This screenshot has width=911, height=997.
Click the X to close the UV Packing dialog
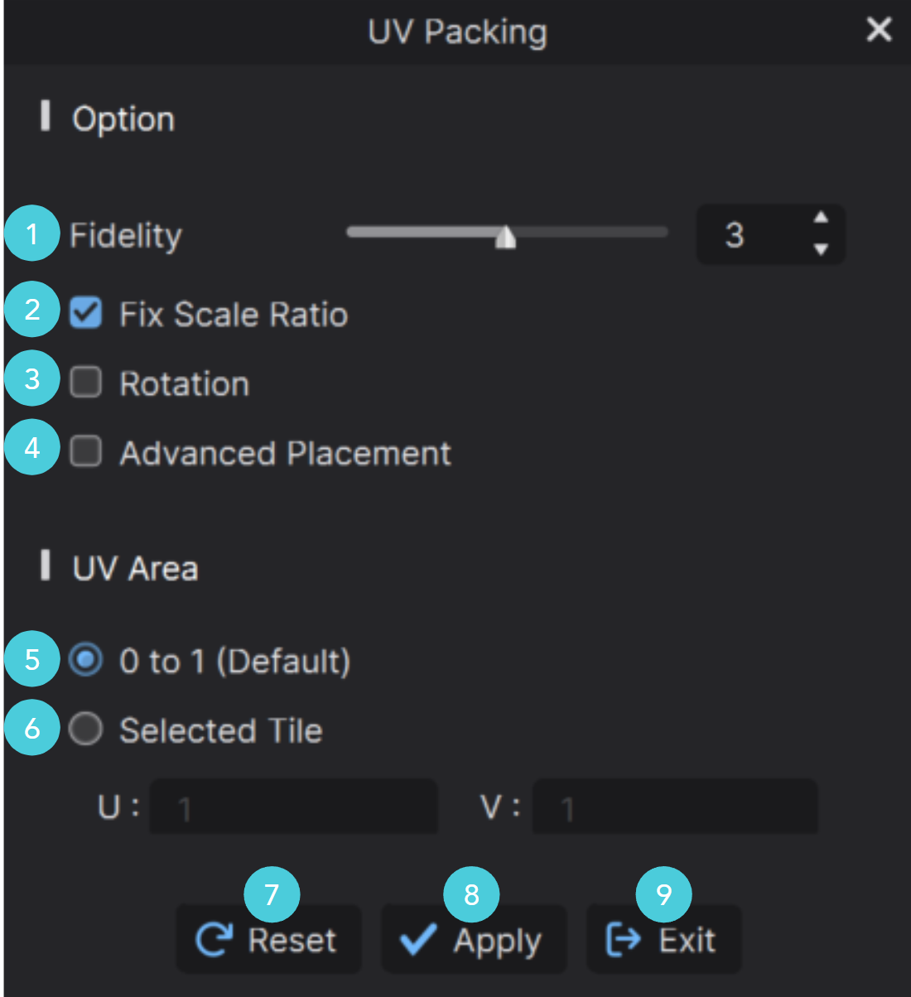click(x=879, y=30)
